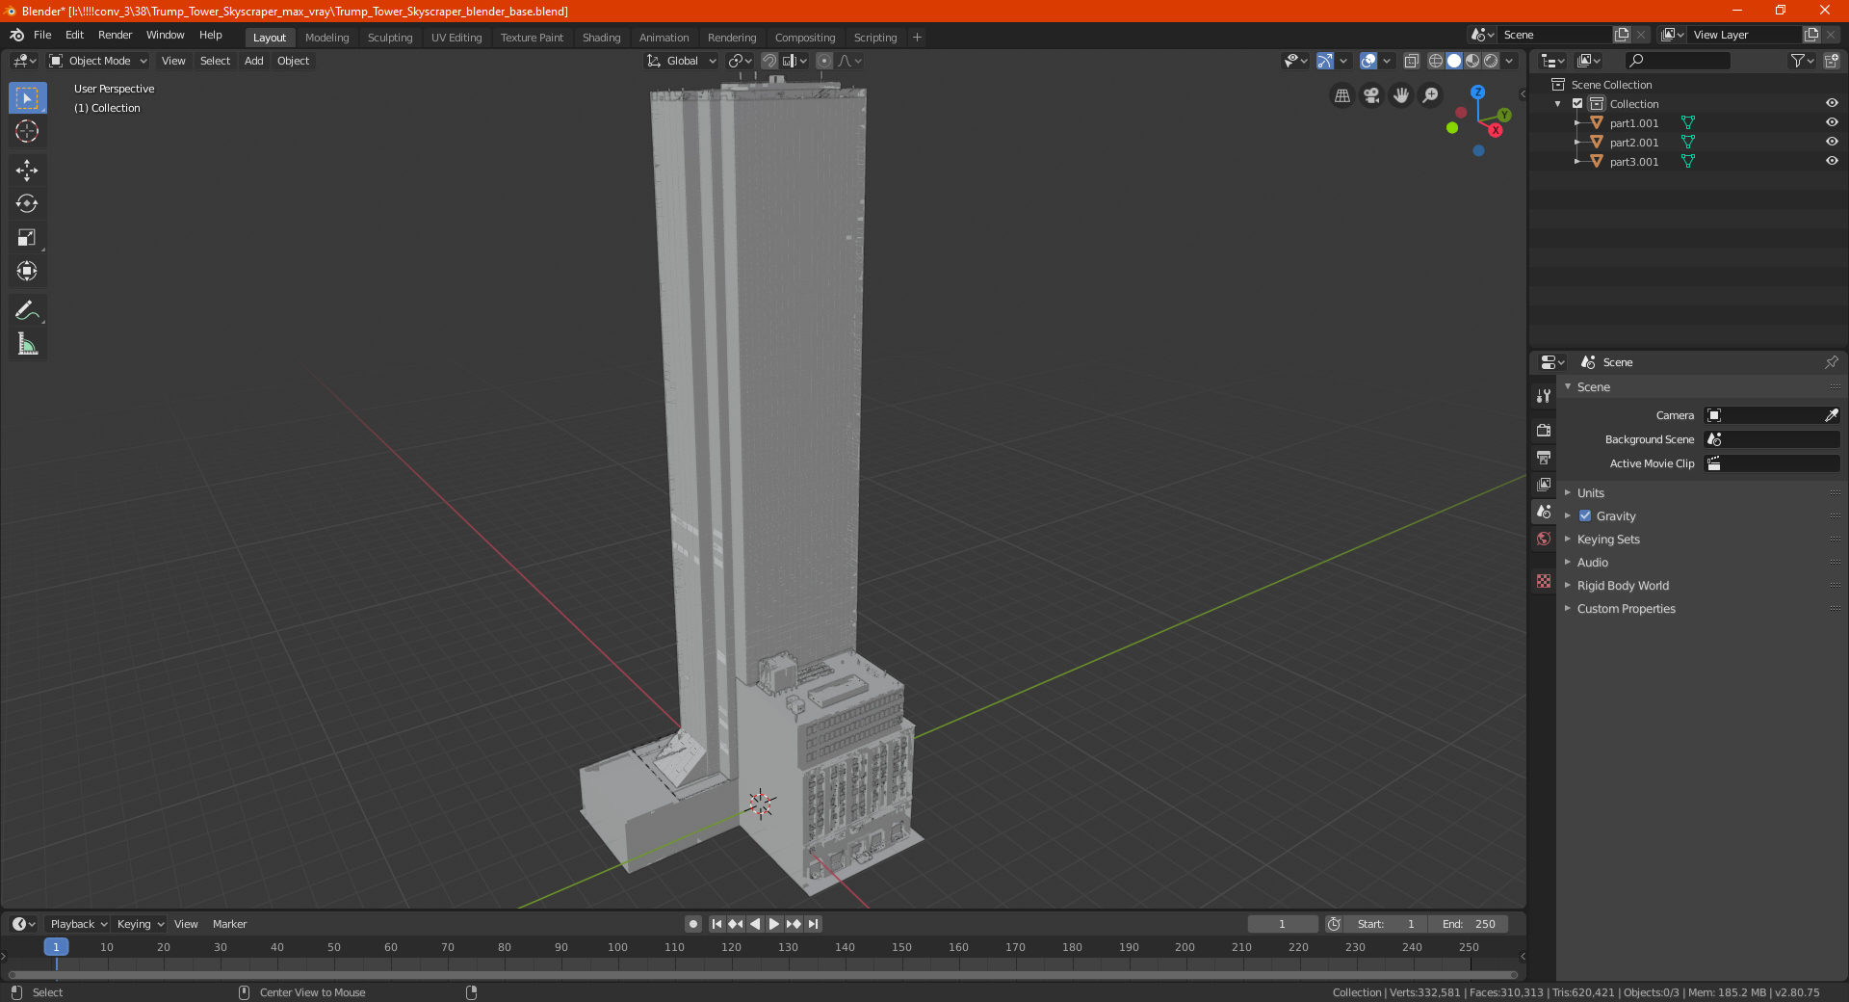This screenshot has width=1849, height=1002.
Task: Select wireframe viewport shading
Action: (x=1436, y=61)
